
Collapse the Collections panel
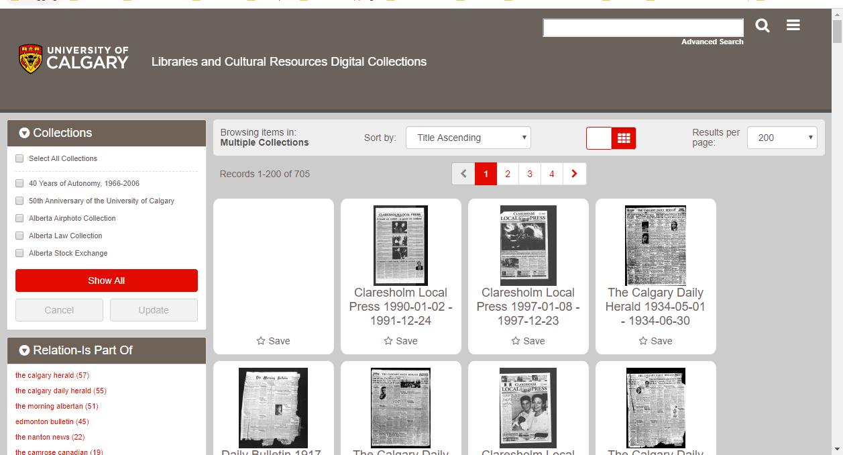[x=25, y=133]
